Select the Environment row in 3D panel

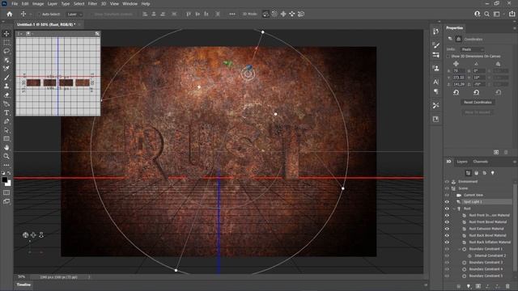[x=468, y=182]
